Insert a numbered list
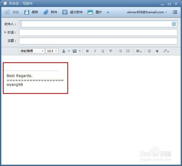The width and height of the screenshot is (182, 166). click(128, 51)
